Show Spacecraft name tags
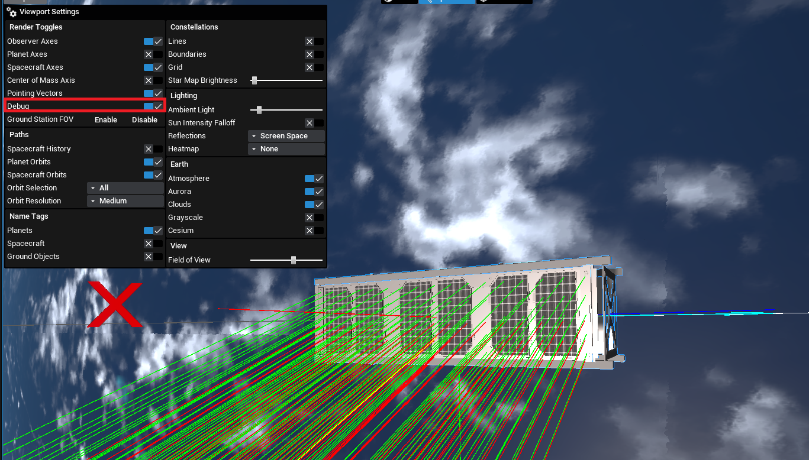This screenshot has width=809, height=460. coord(153,244)
